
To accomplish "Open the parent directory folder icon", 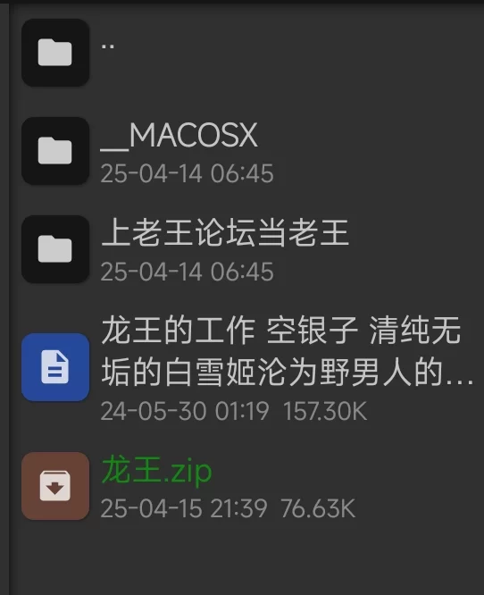I will (x=55, y=53).
